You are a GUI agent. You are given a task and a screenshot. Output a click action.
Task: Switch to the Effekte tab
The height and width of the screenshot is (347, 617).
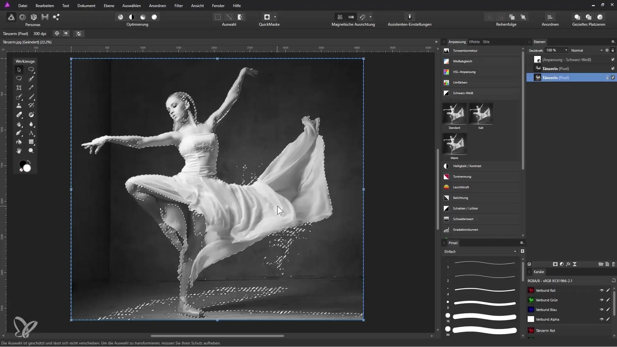474,42
